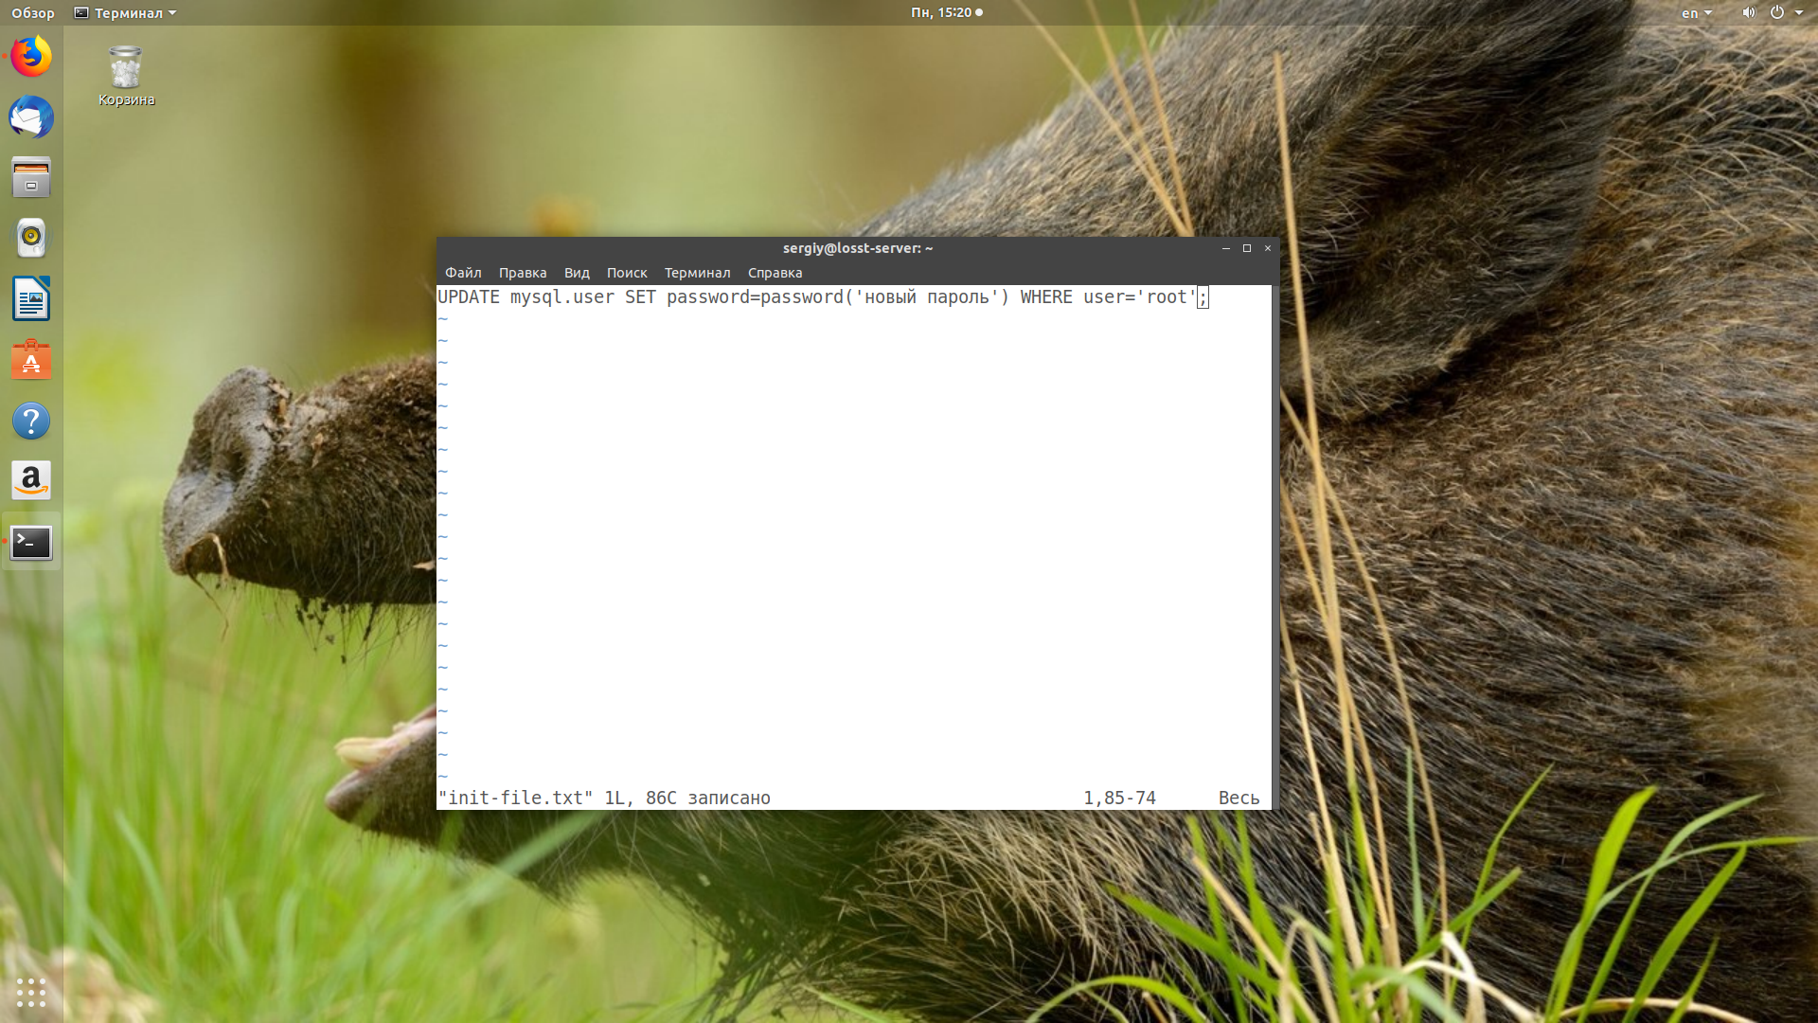Click the terminal title sergiy@losst-server
The width and height of the screenshot is (1818, 1023).
[857, 248]
